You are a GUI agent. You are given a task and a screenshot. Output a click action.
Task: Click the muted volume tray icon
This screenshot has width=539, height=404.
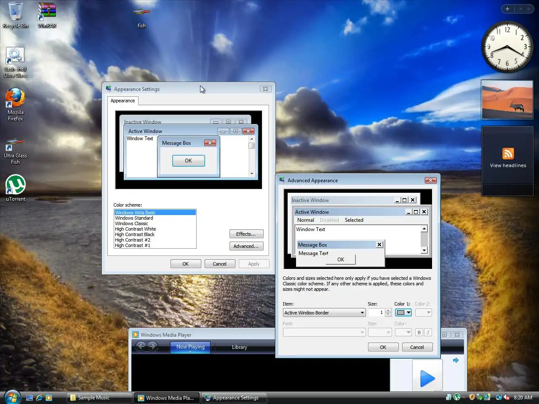[x=507, y=397]
